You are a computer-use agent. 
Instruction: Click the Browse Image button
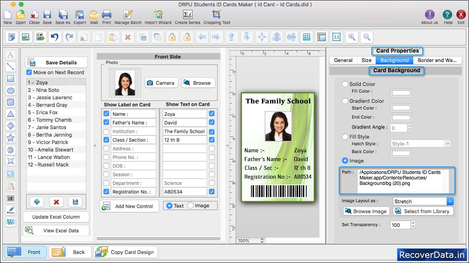[366, 211]
